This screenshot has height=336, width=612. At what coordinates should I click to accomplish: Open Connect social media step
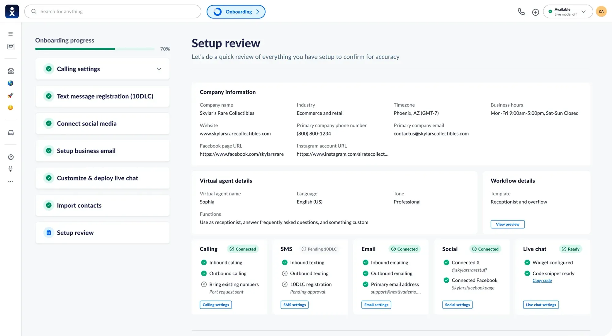click(87, 123)
